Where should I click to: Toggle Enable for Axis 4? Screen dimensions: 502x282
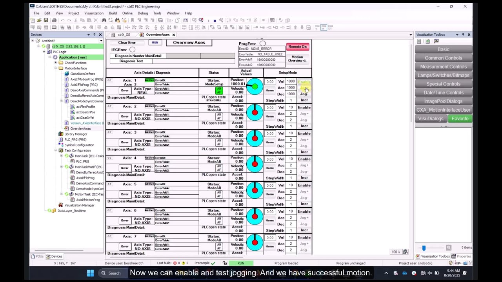click(x=304, y=159)
